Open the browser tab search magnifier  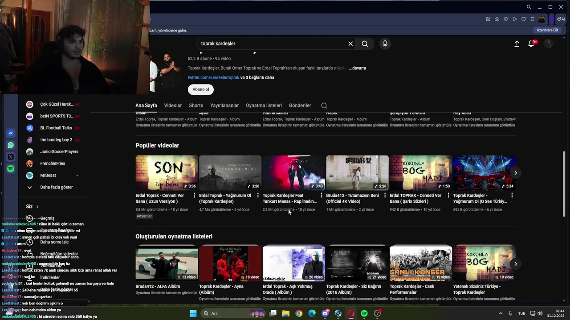529,7
